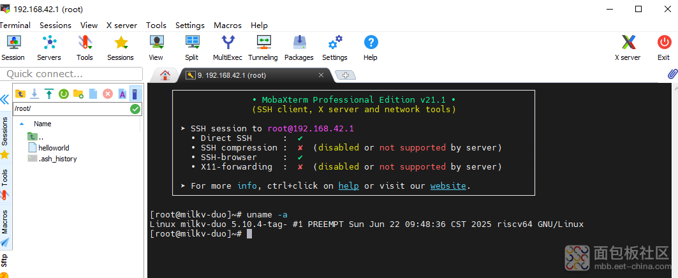The height and width of the screenshot is (278, 678).
Task: Open the Sessions menu
Action: click(55, 25)
